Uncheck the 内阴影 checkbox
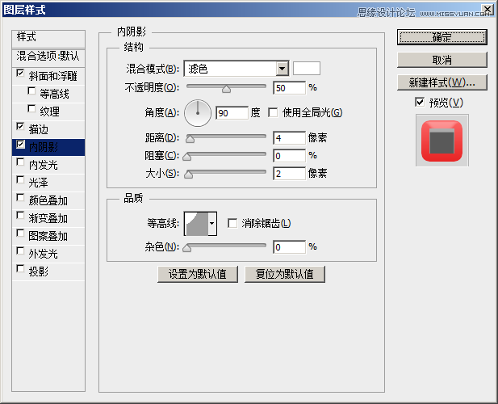This screenshot has height=404, width=498. pos(20,145)
